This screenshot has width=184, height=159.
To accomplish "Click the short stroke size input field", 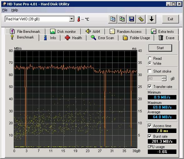I will 155,78.
